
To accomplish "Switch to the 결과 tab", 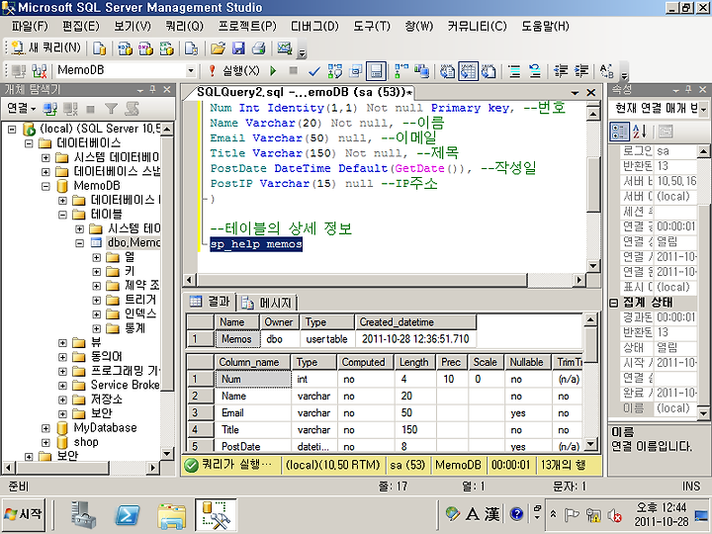I will pos(211,302).
